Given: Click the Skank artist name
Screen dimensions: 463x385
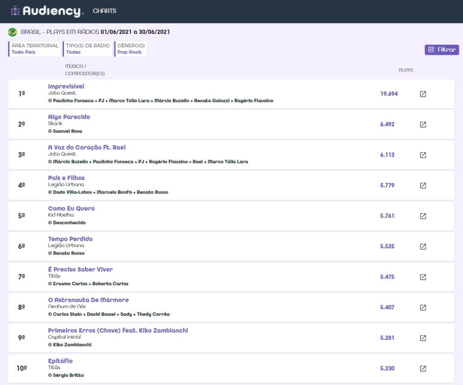Looking at the screenshot, I should [55, 123].
